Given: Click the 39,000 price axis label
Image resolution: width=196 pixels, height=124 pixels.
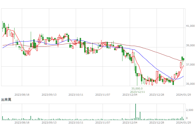Looking at the screenshot, I should pyautogui.click(x=190, y=45).
